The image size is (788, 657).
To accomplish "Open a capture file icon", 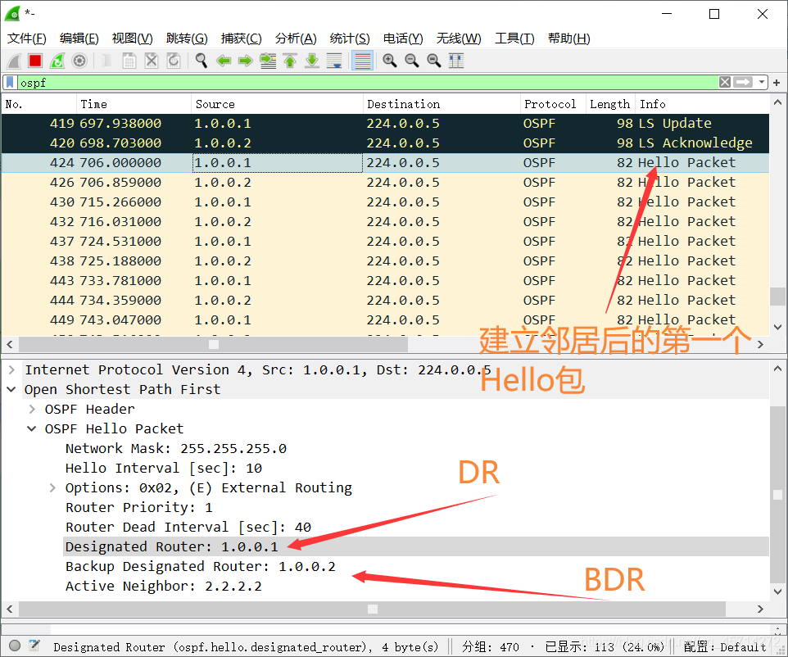I will [x=106, y=61].
